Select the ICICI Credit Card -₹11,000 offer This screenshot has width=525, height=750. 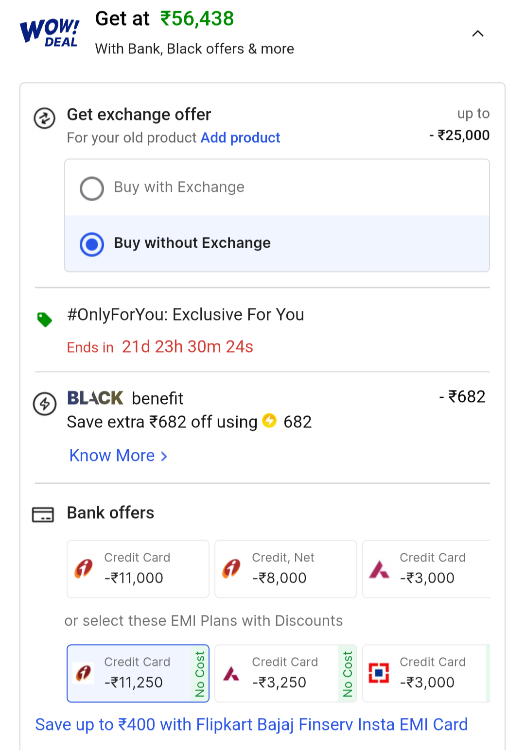point(138,569)
